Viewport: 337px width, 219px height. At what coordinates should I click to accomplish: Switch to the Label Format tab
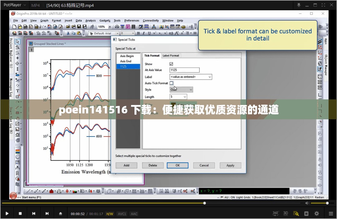pyautogui.click(x=171, y=55)
